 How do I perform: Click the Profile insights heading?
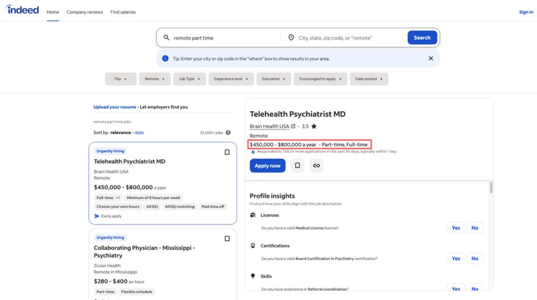click(272, 196)
